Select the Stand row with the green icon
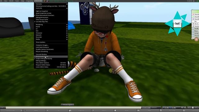199x112 pixels. coord(196,16)
